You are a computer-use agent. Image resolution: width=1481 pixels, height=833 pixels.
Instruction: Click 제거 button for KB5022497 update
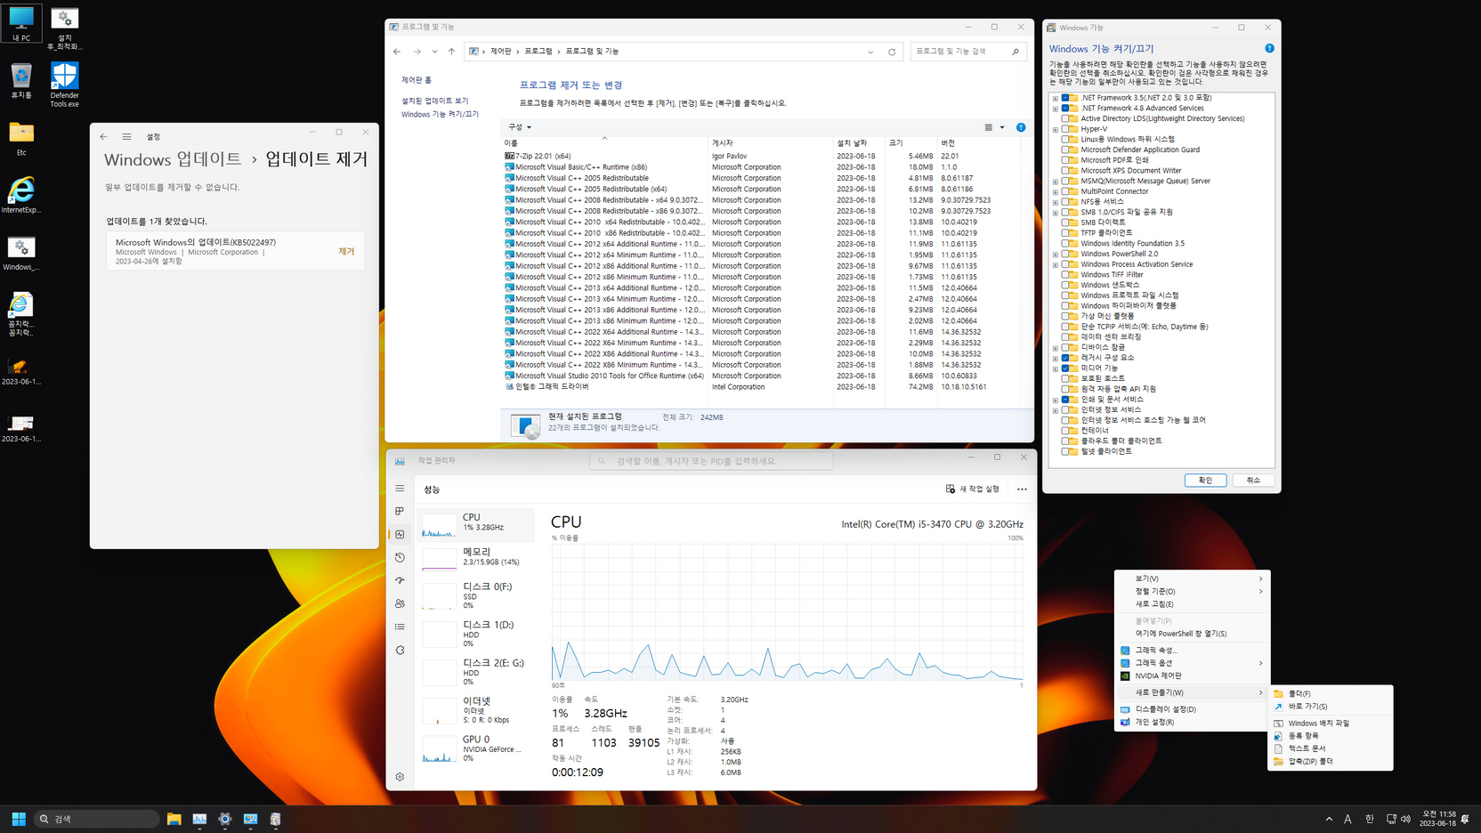pyautogui.click(x=346, y=252)
